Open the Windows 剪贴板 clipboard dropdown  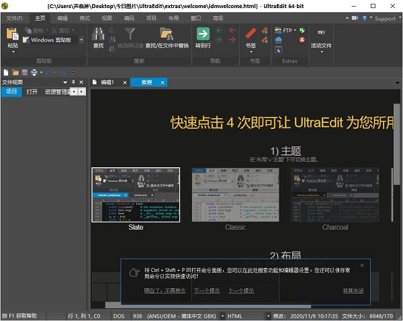tap(81, 40)
